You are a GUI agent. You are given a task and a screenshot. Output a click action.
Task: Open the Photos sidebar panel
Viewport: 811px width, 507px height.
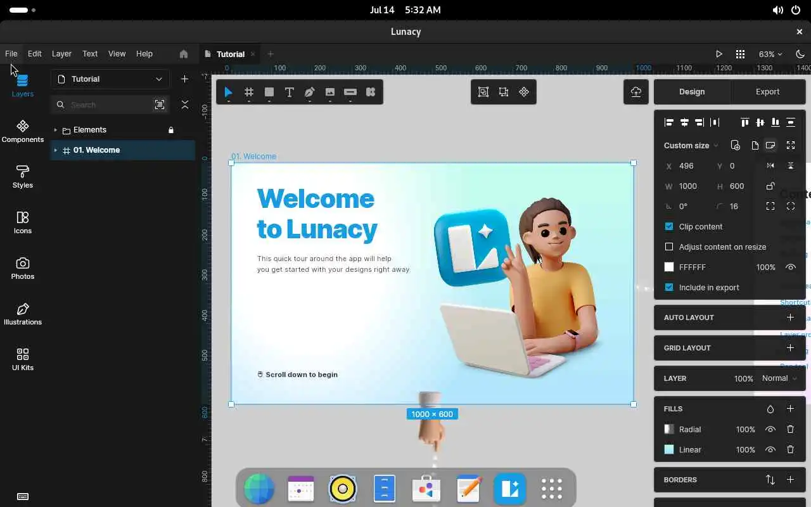point(22,268)
